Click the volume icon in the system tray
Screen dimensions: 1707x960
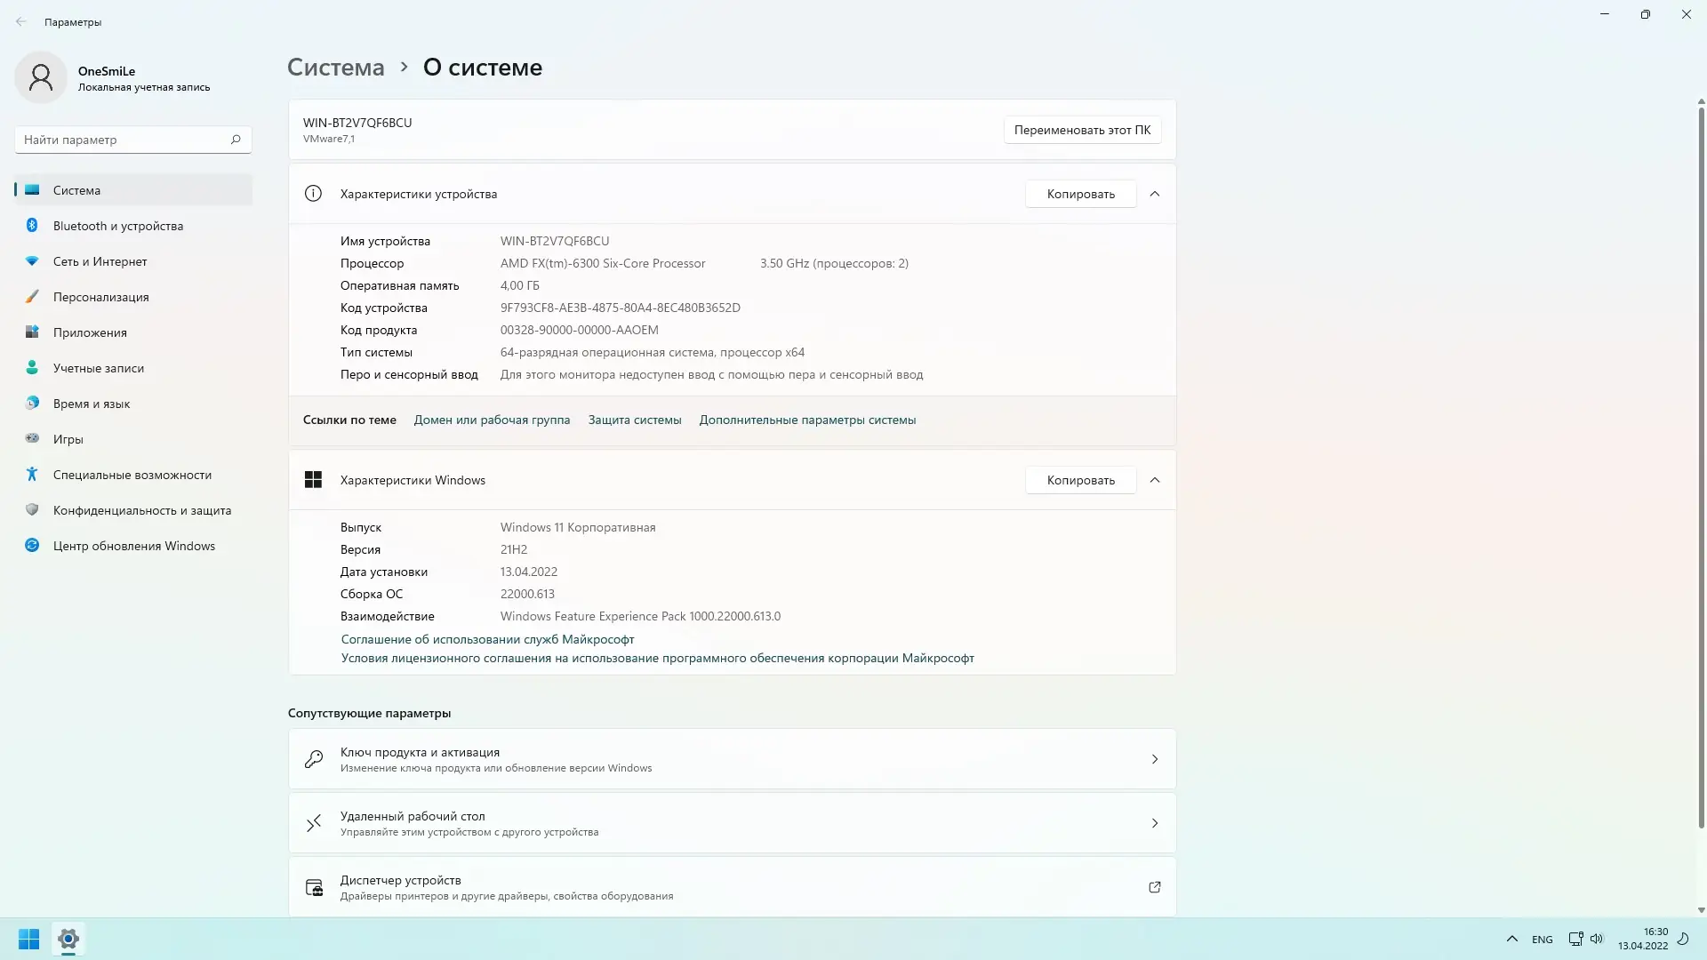click(x=1597, y=939)
